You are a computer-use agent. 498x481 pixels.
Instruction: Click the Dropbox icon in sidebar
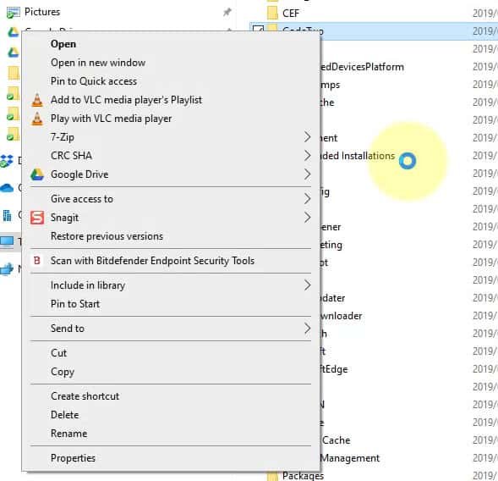coord(7,161)
